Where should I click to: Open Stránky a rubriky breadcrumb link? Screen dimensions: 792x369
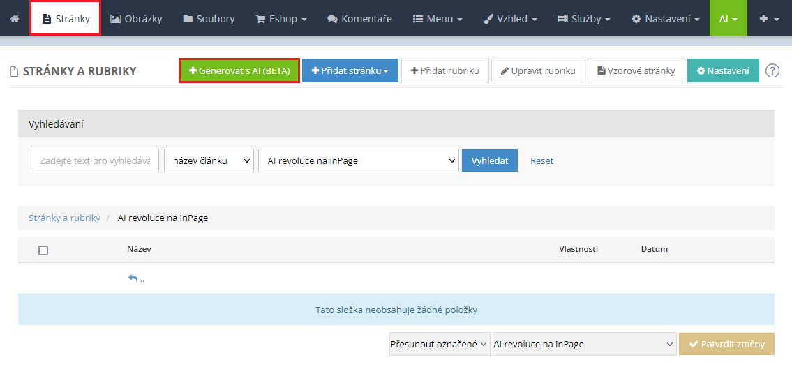pyautogui.click(x=64, y=218)
